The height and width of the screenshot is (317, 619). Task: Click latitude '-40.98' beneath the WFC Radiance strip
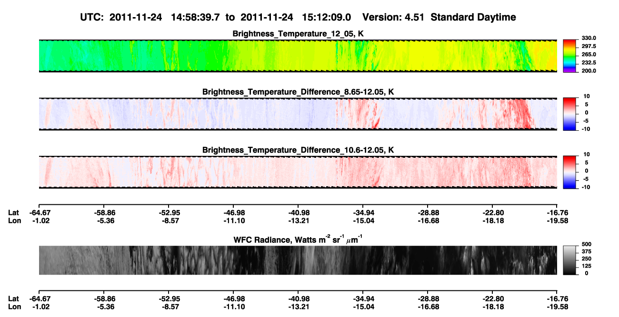[x=298, y=299]
